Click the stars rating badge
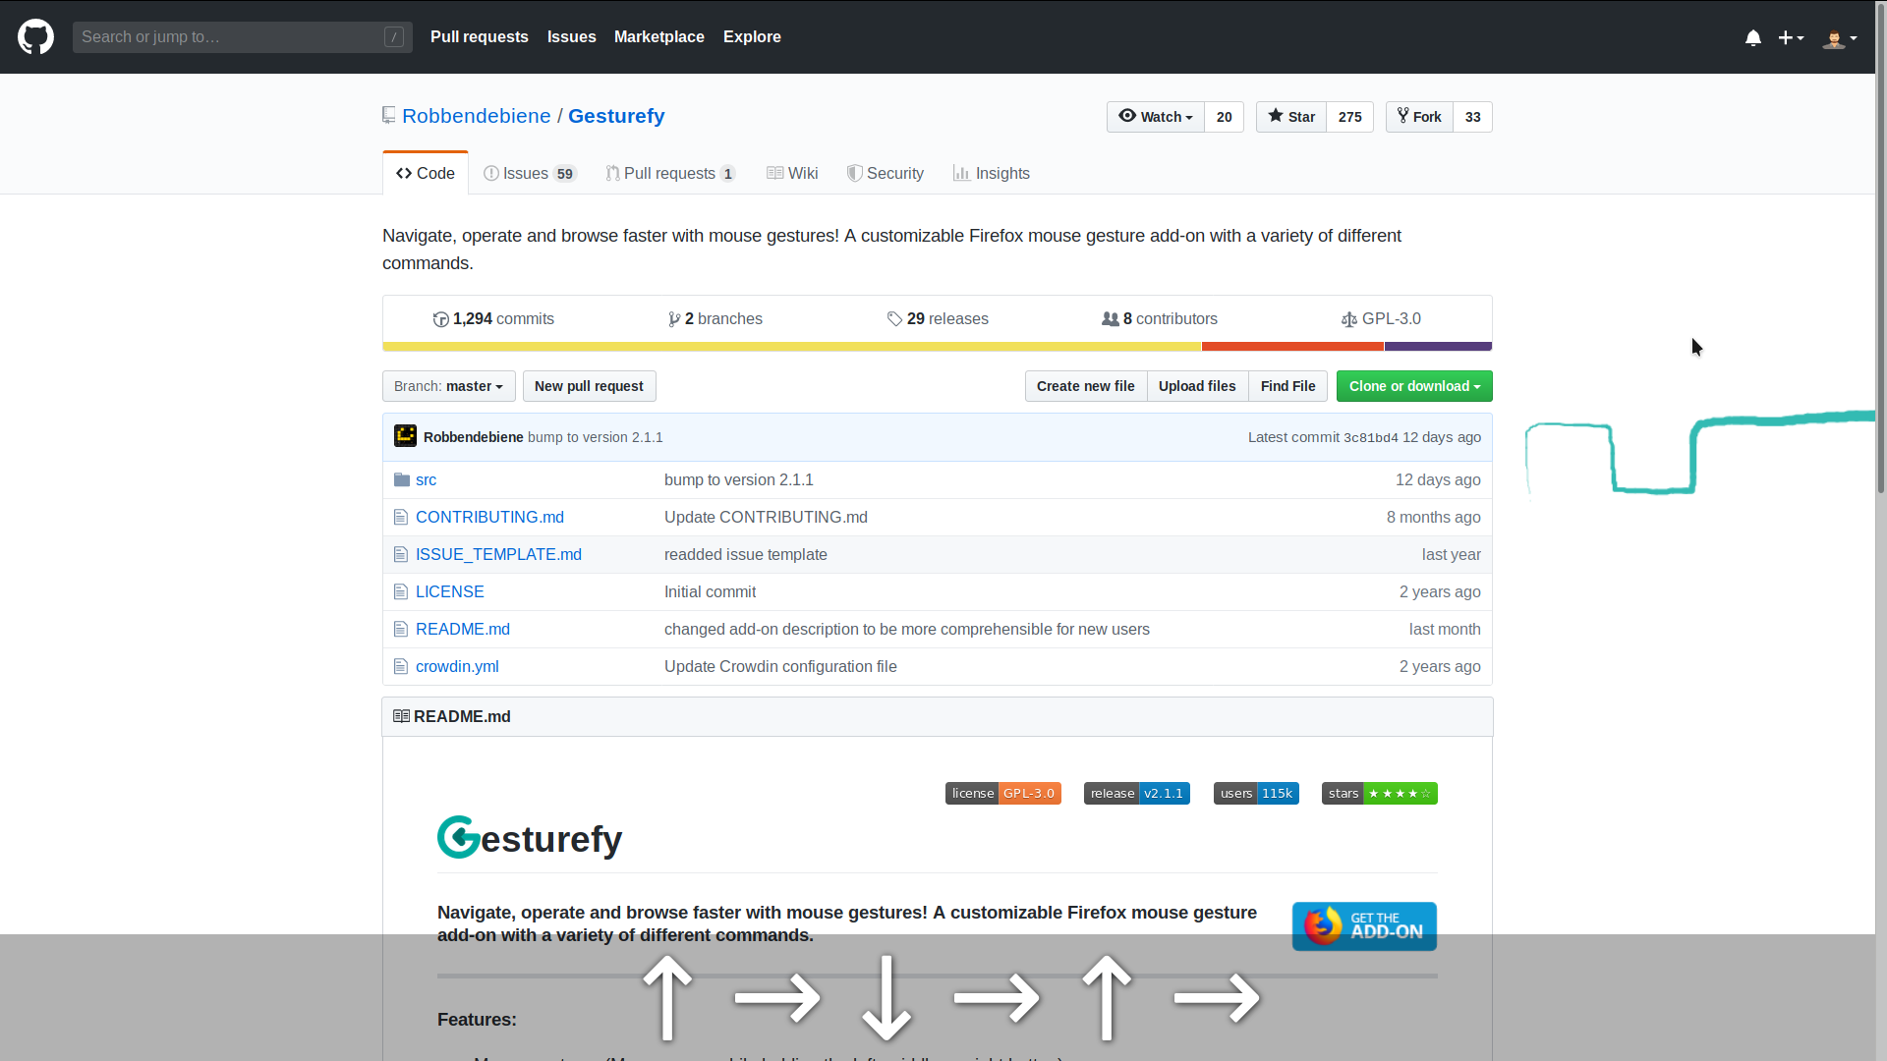1887x1061 pixels. pyautogui.click(x=1379, y=793)
